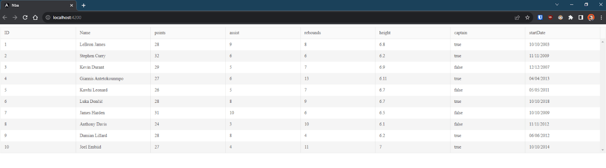
Task: Sort by the captain column header
Action: (488, 33)
